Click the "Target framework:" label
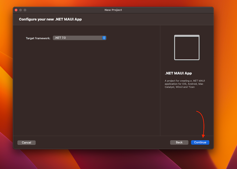This screenshot has height=169, width=237. 38,38
